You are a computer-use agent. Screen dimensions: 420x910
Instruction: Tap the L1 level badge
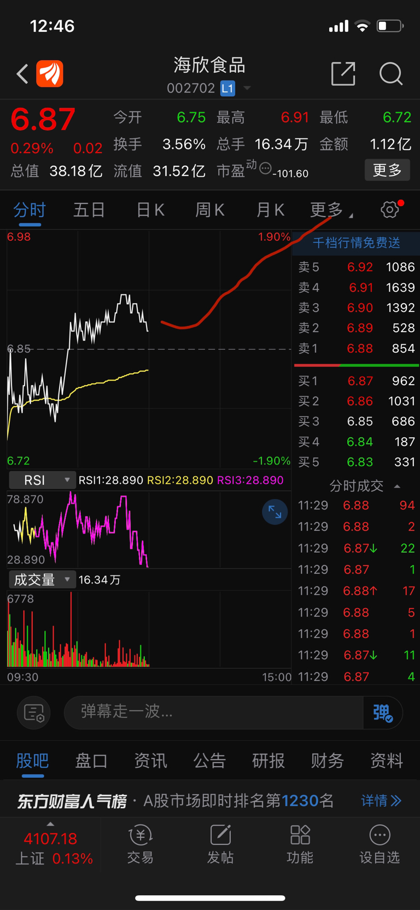click(x=227, y=88)
